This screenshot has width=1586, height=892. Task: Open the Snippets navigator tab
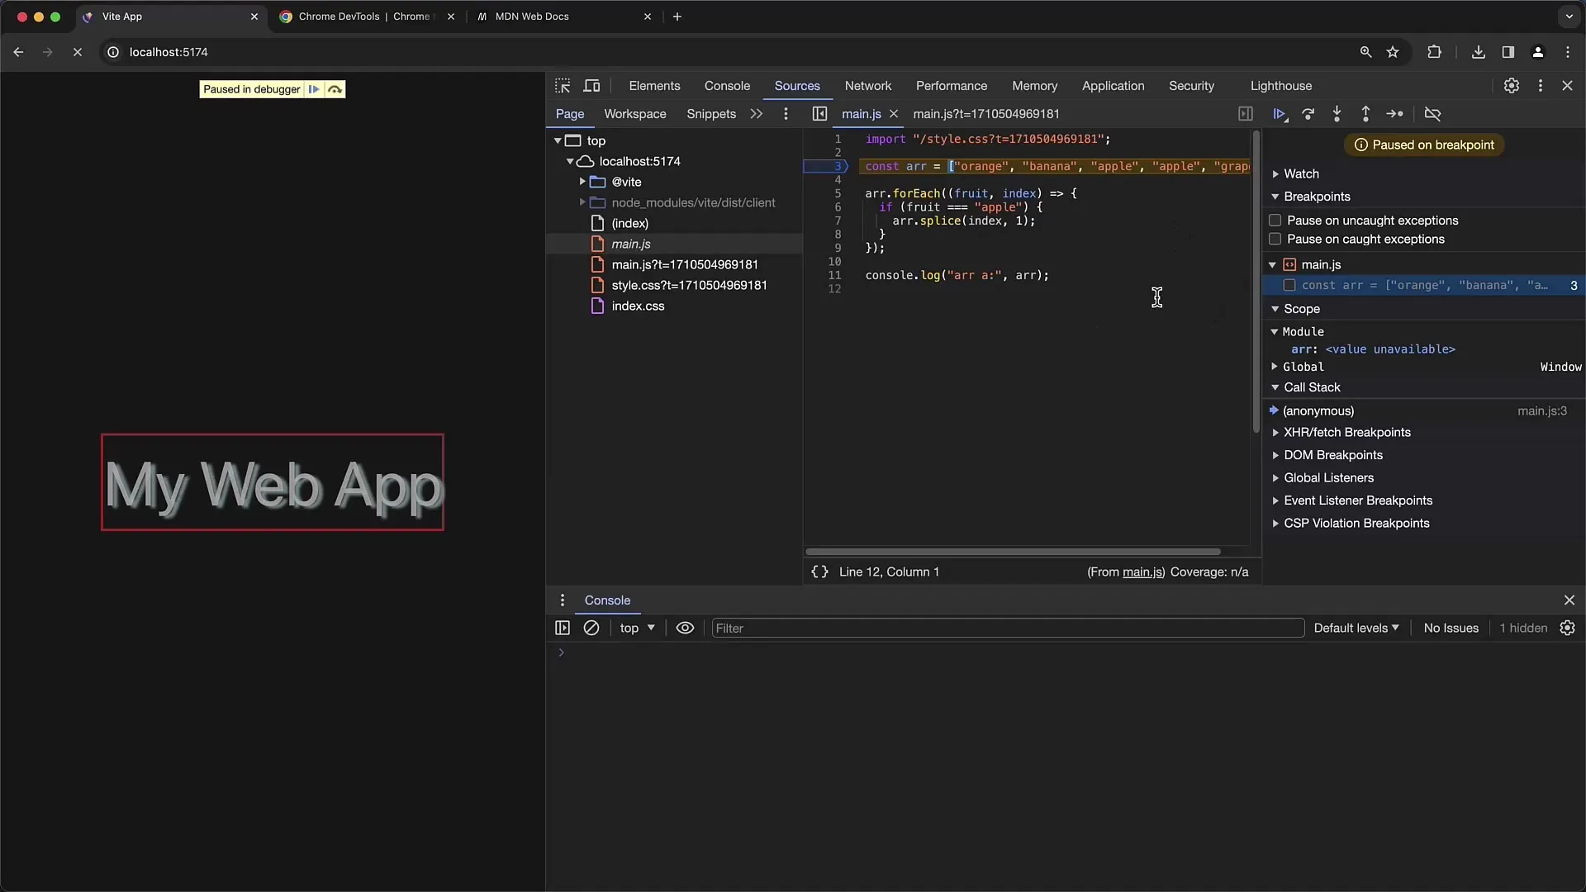click(x=710, y=114)
